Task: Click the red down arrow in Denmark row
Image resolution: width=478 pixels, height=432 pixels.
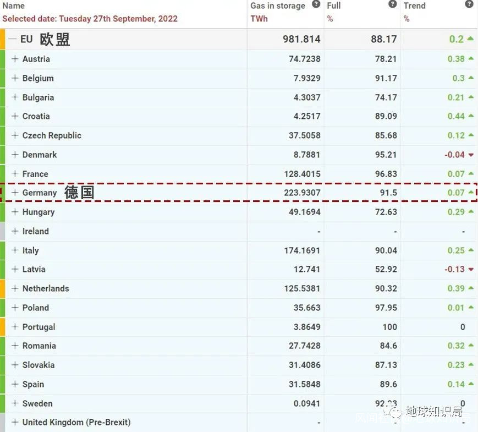Action: [471, 155]
